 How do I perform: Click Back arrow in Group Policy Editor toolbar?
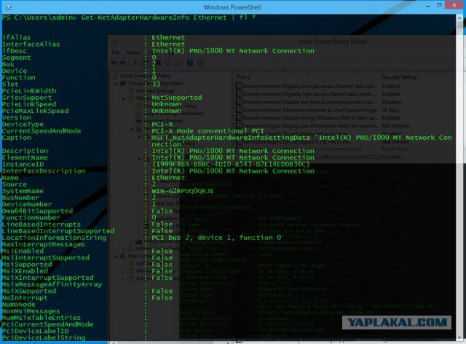[114, 63]
